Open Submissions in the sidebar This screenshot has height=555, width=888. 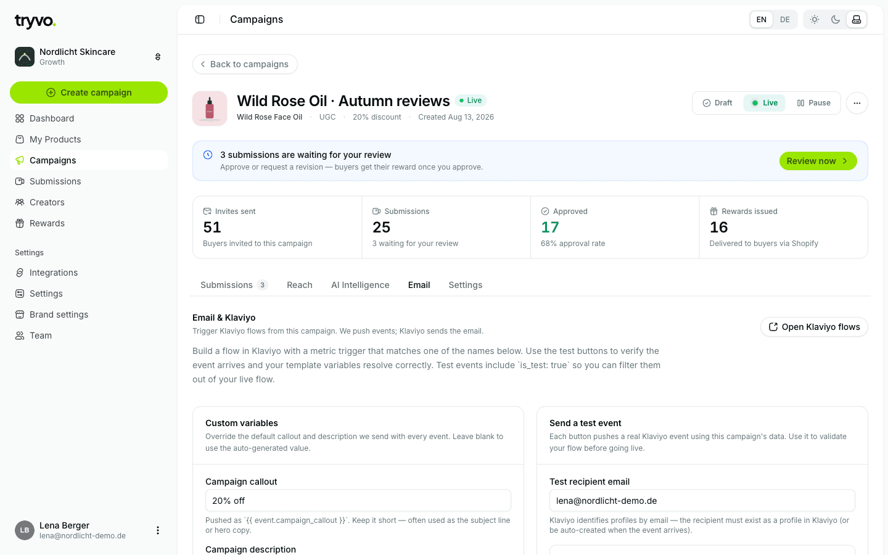(89, 181)
